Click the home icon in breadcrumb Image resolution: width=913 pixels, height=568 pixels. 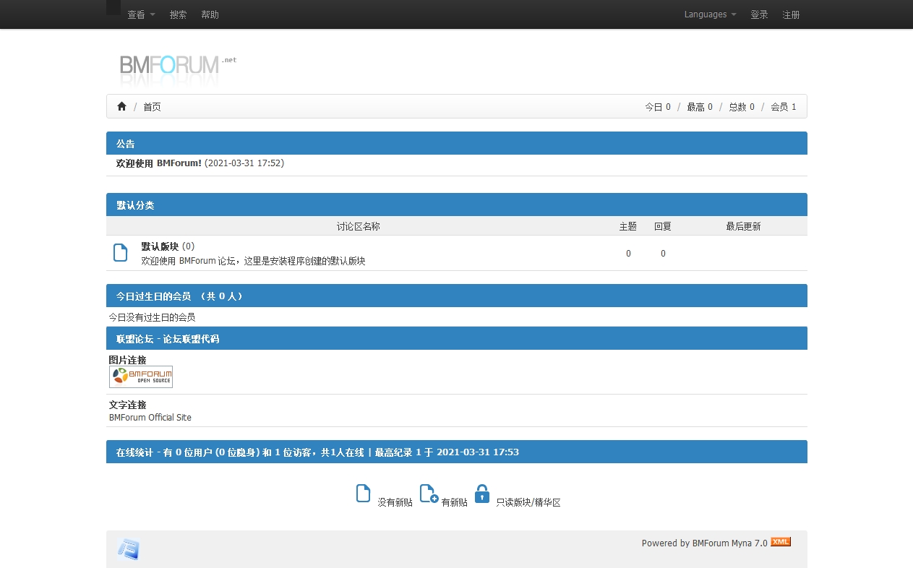[121, 106]
